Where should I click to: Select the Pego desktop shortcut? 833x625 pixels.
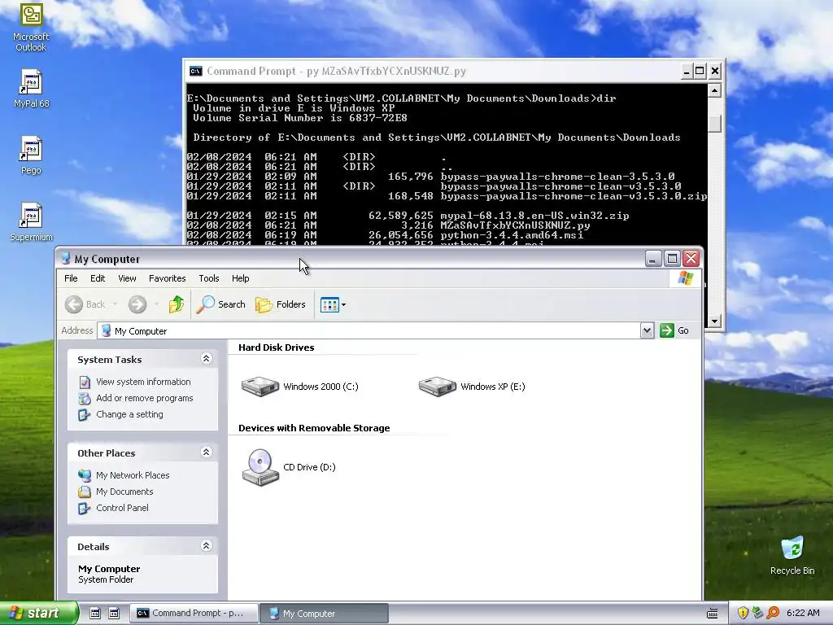pyautogui.click(x=32, y=155)
